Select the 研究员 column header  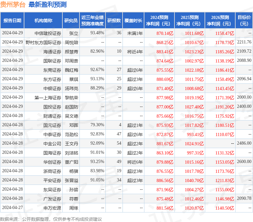pos(71,21)
